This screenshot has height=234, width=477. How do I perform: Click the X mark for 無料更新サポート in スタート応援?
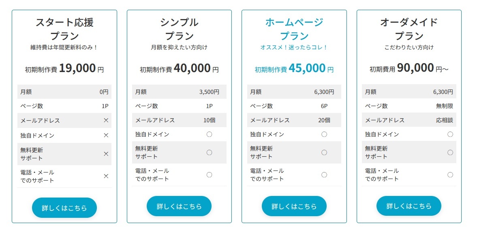click(106, 154)
